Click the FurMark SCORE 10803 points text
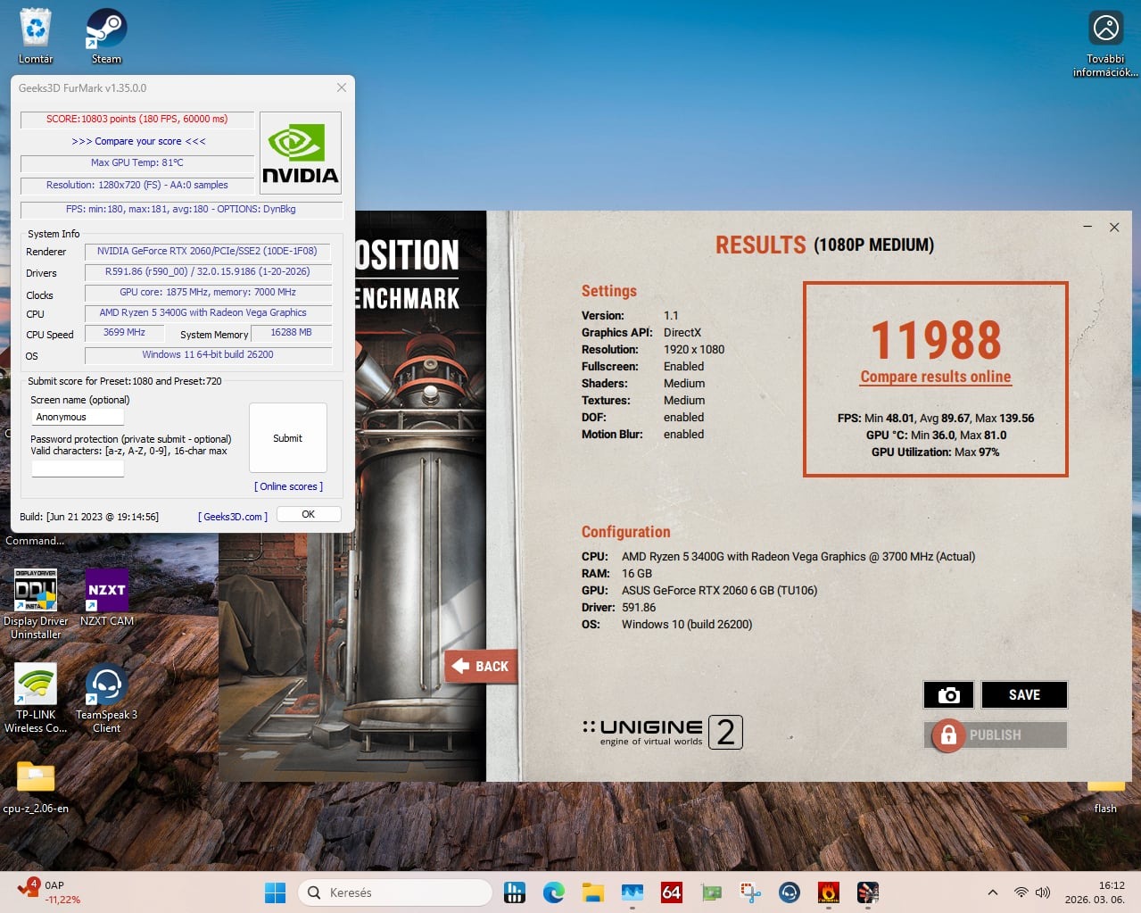 (x=137, y=119)
